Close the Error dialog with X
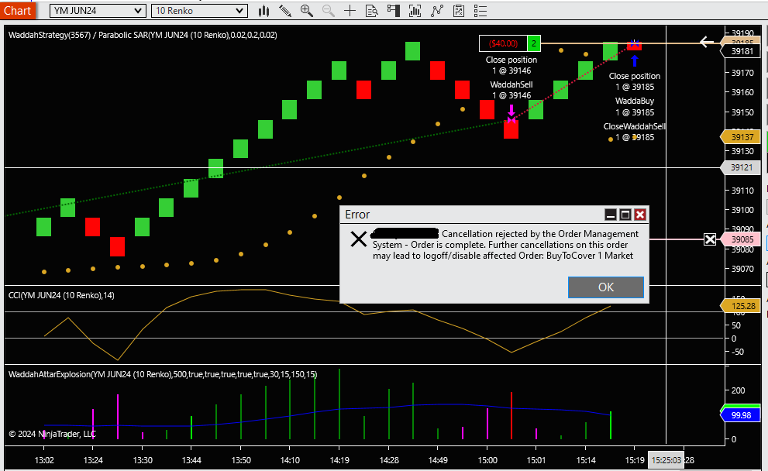Viewport: 768px width, 471px height. (639, 215)
